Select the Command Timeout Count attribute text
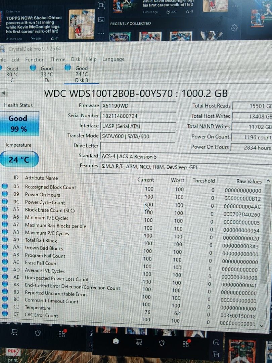The width and height of the screenshot is (272, 363). click(52, 301)
